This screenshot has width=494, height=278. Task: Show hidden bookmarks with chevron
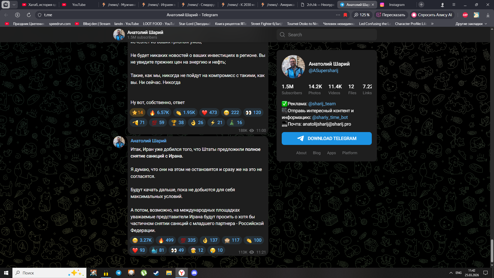[x=432, y=24]
